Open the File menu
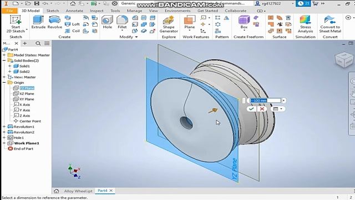Viewport: 355px width, 200px height. pyautogui.click(x=9, y=11)
